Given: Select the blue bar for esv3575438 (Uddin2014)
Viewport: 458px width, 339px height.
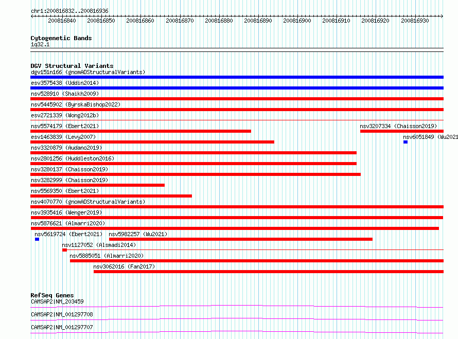Looking at the screenshot, I should (237, 88).
